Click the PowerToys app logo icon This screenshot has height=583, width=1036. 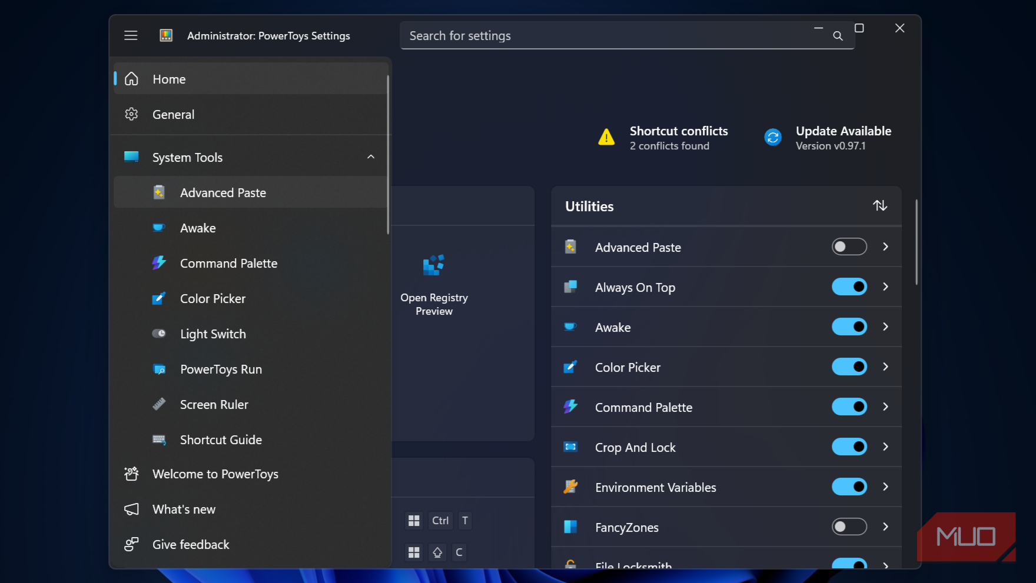(166, 35)
